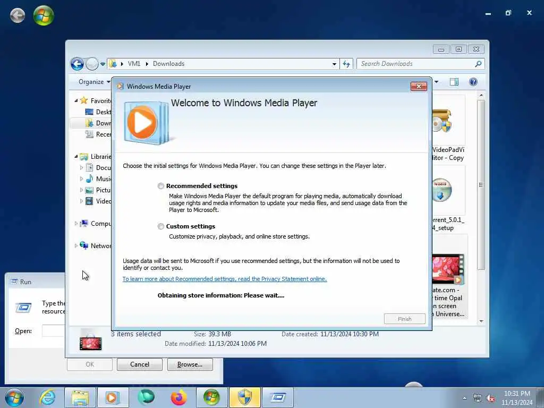This screenshot has height=408, width=544.
Task: Click VM1 in the address breadcrumb
Action: 134,64
